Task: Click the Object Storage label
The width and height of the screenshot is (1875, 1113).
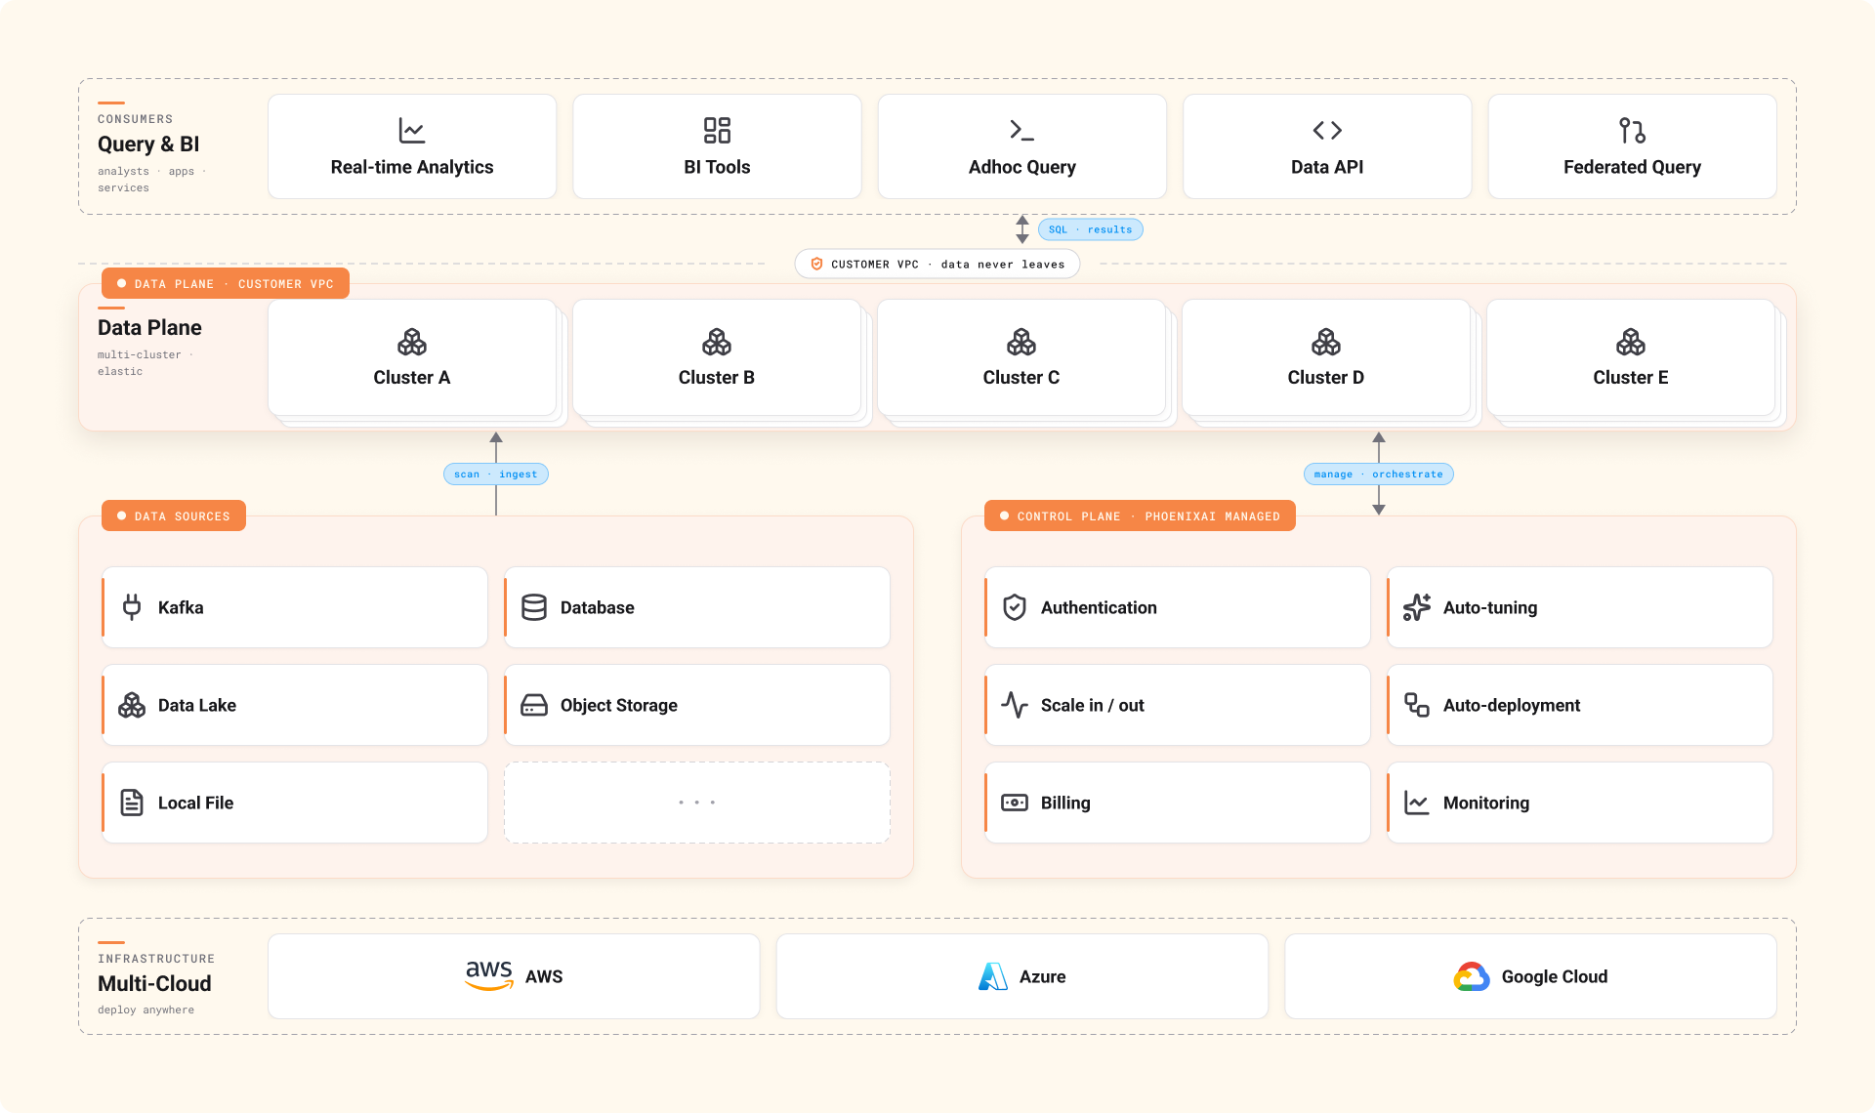Action: (619, 705)
